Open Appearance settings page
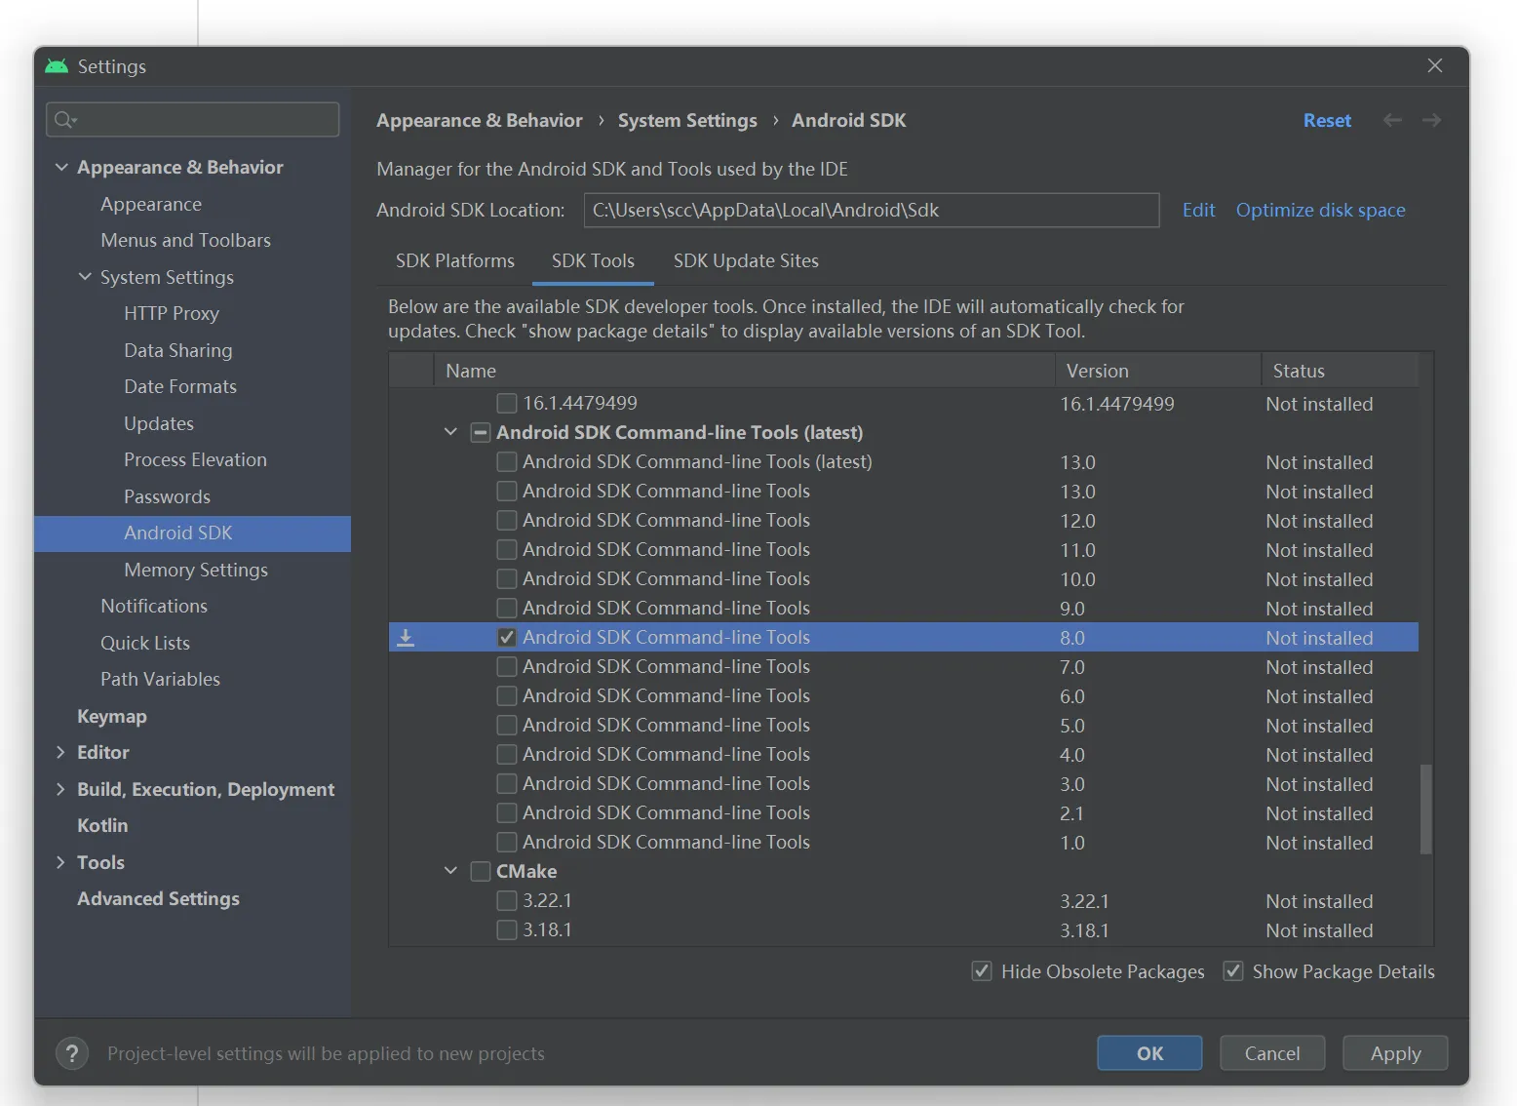The width and height of the screenshot is (1517, 1106). (151, 204)
